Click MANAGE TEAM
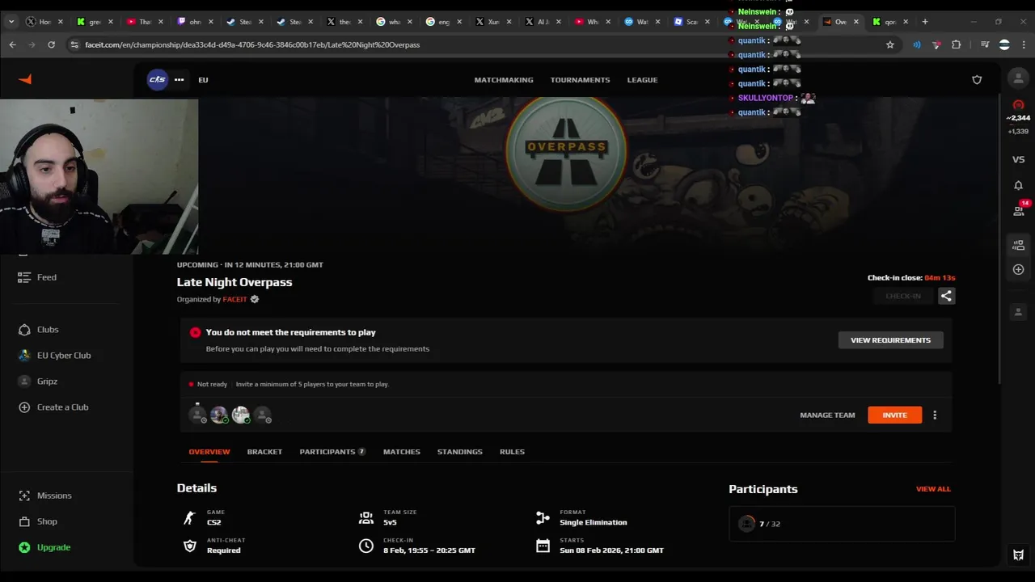The height and width of the screenshot is (582, 1035). click(x=827, y=415)
